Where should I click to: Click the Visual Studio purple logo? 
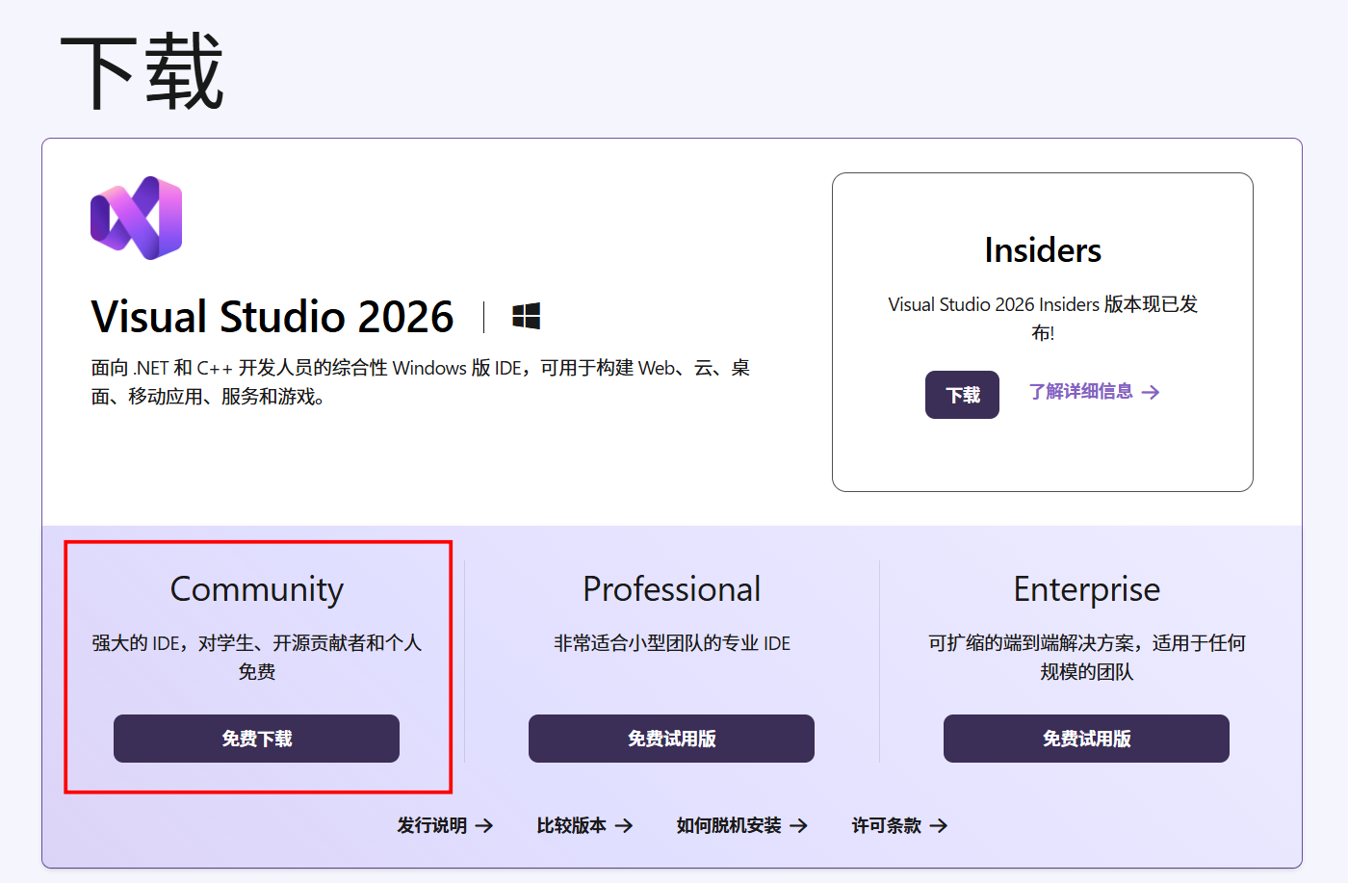pyautogui.click(x=137, y=218)
